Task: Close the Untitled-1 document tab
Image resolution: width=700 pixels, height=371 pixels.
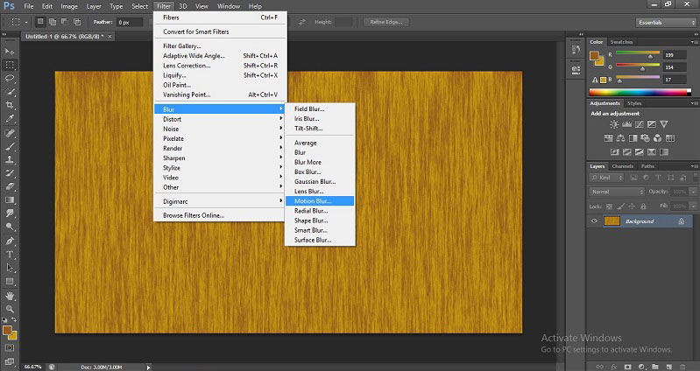Action: click(x=110, y=36)
